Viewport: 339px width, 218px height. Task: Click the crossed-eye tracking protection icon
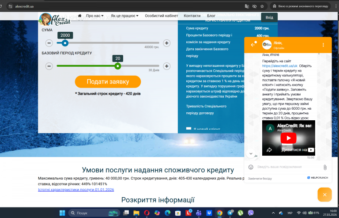point(254,6)
